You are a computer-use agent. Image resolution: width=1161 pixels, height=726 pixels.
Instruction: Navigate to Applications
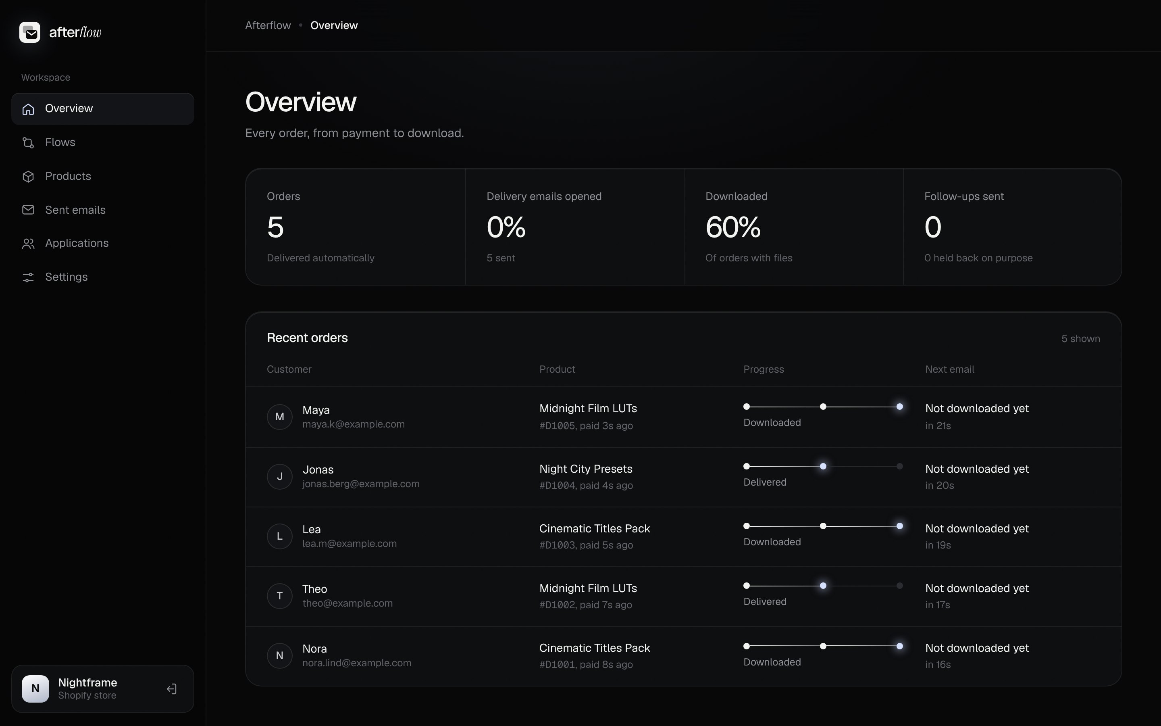103,244
